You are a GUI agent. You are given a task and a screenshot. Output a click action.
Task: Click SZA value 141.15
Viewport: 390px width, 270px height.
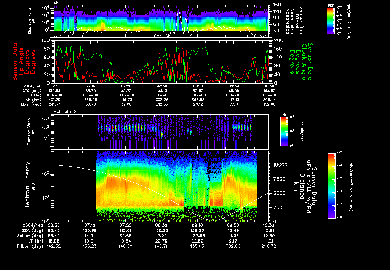[161, 91]
